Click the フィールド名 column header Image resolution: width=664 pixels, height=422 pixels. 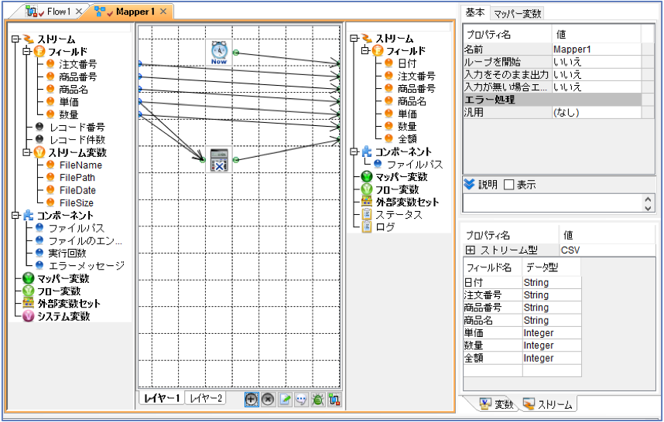coord(493,267)
